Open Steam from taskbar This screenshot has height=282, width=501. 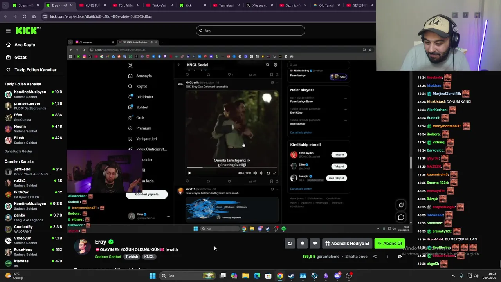[x=291, y=276]
